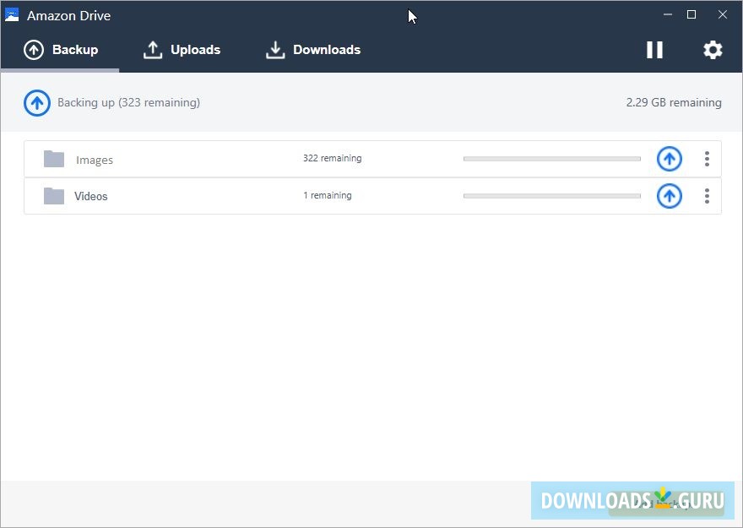Click the Images folder icon
The height and width of the screenshot is (528, 743).
click(53, 159)
